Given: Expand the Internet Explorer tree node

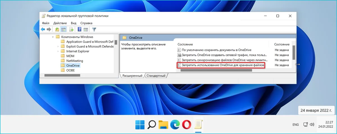Looking at the screenshot, I should point(58,51).
